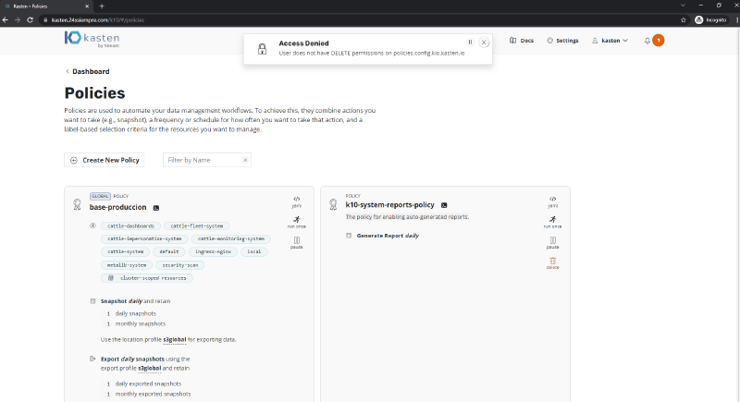Image resolution: width=740 pixels, height=402 pixels.
Task: Open s3global location profile link
Action: pos(175,339)
